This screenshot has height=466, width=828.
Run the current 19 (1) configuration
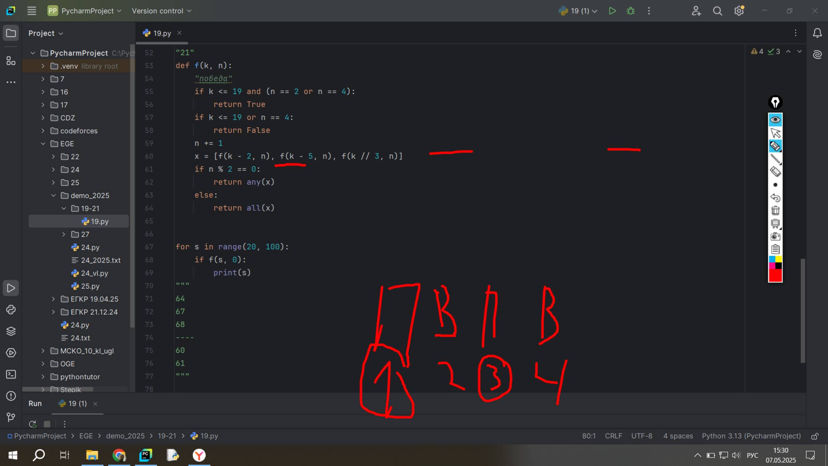(612, 11)
